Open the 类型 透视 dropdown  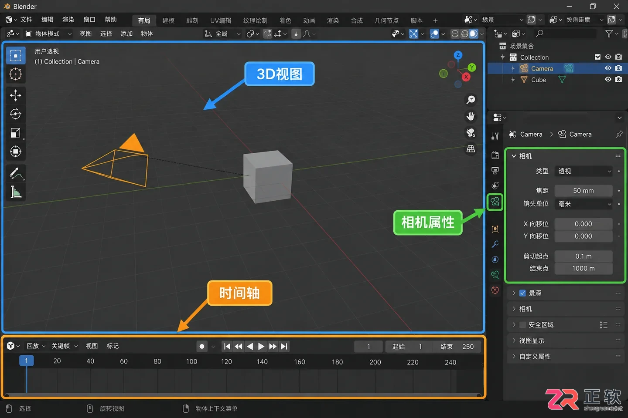coord(584,171)
